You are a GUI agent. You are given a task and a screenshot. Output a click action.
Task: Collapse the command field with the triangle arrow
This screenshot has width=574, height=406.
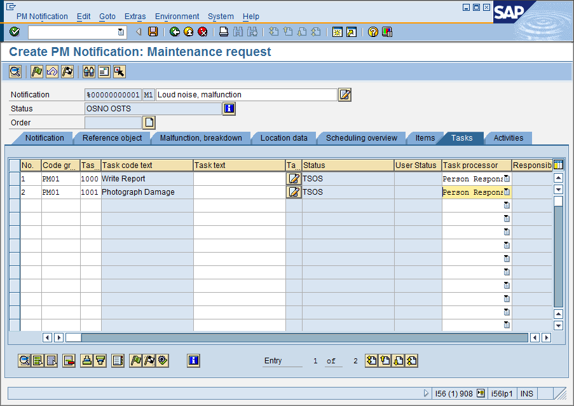coord(139,32)
